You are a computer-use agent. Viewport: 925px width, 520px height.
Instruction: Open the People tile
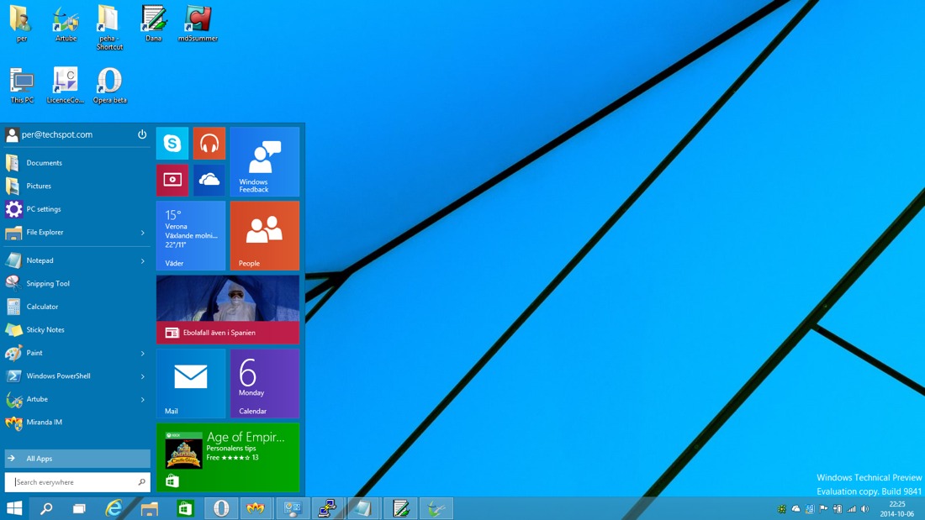click(x=264, y=235)
